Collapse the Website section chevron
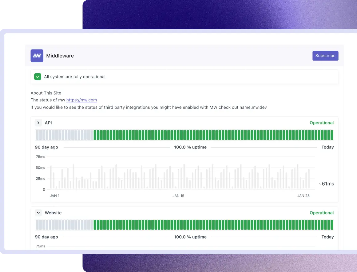 38,213
